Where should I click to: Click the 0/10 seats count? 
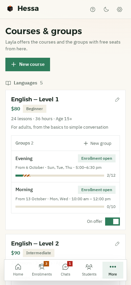111,207
